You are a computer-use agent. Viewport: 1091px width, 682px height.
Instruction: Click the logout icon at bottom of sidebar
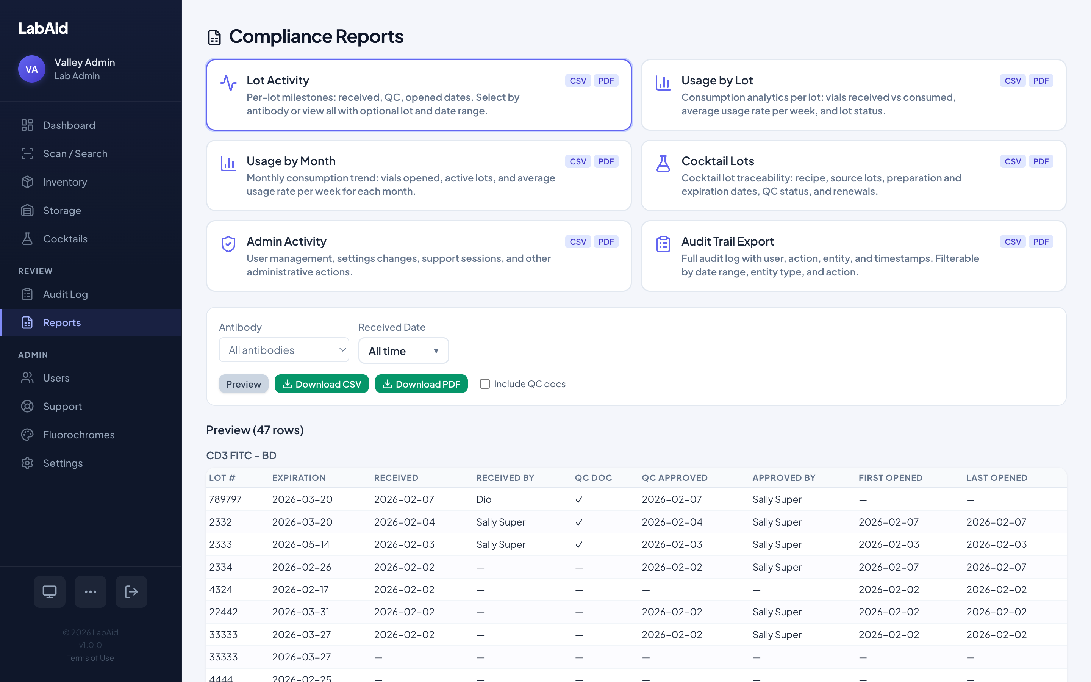tap(131, 591)
